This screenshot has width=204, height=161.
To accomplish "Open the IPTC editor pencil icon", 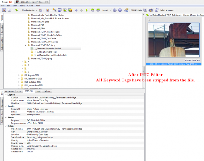I will click(x=151, y=10).
